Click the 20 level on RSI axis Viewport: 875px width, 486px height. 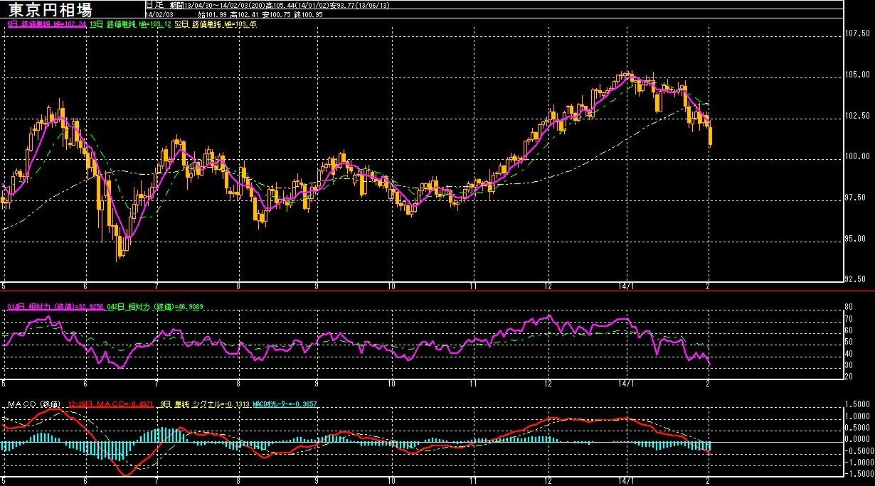coord(849,377)
